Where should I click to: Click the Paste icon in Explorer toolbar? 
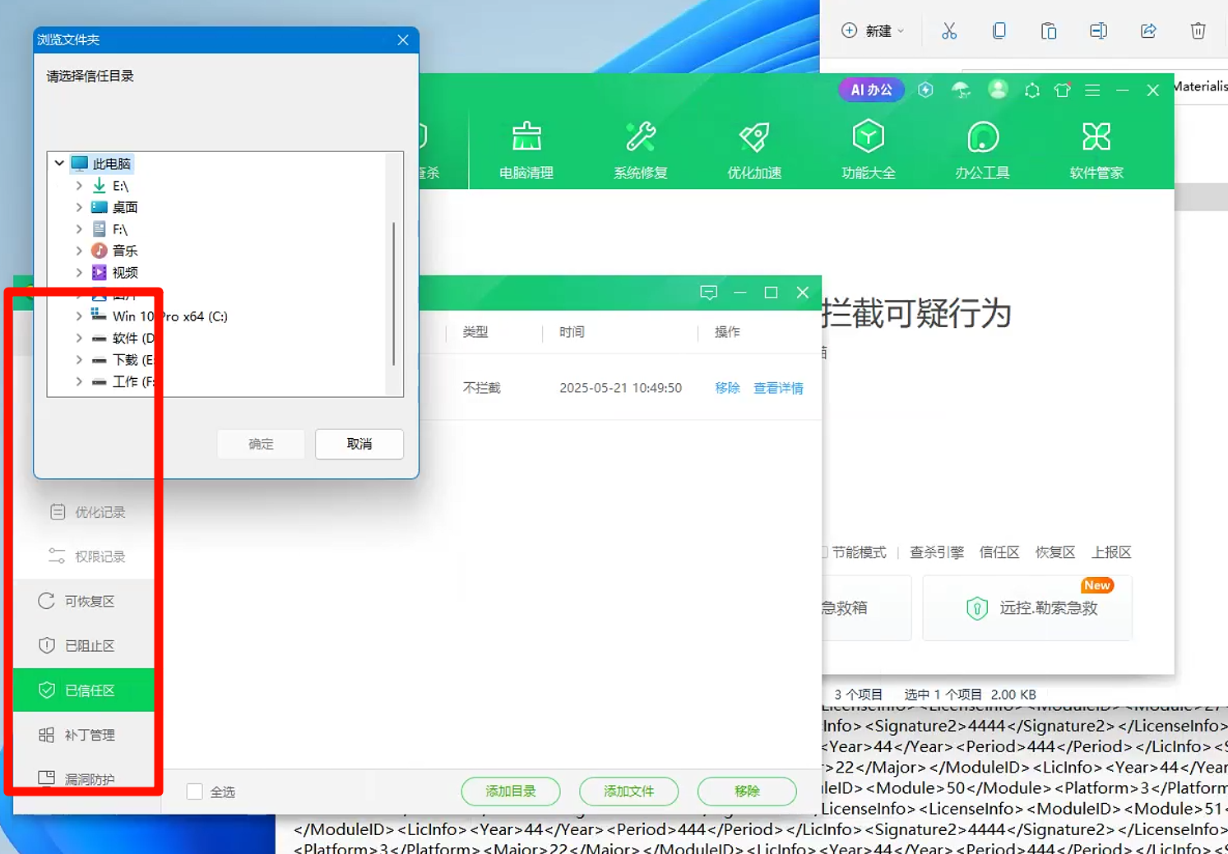click(1049, 31)
